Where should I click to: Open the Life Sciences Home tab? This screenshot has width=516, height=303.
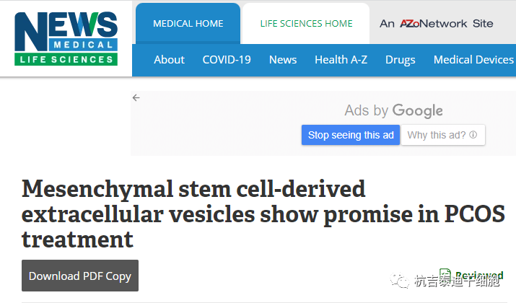(x=306, y=23)
